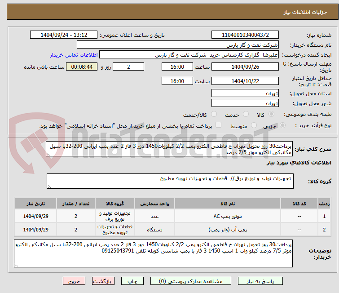Image resolution: width=339 pixels, height=293 pixels.
Task: Click the گروه کالا table column header
Action: click(x=115, y=204)
